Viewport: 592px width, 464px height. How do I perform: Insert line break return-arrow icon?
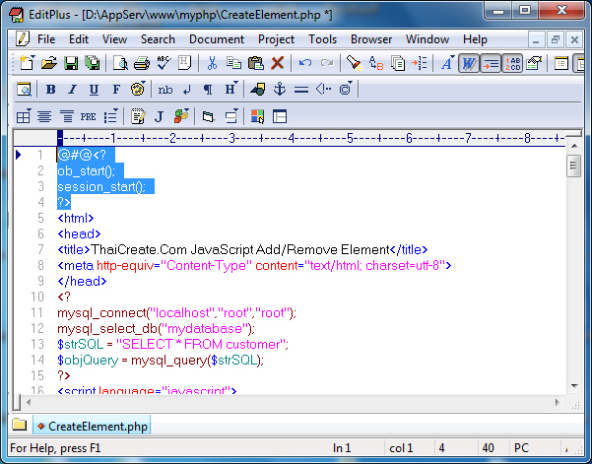click(186, 90)
